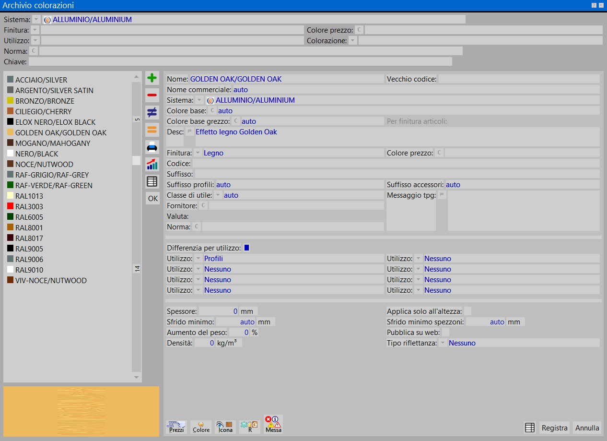Click the Annulla button

pyautogui.click(x=587, y=428)
